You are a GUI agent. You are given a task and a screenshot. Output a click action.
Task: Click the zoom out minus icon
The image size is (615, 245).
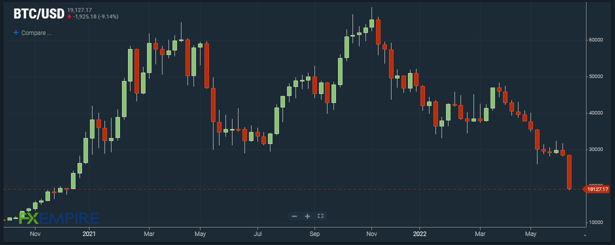point(294,216)
